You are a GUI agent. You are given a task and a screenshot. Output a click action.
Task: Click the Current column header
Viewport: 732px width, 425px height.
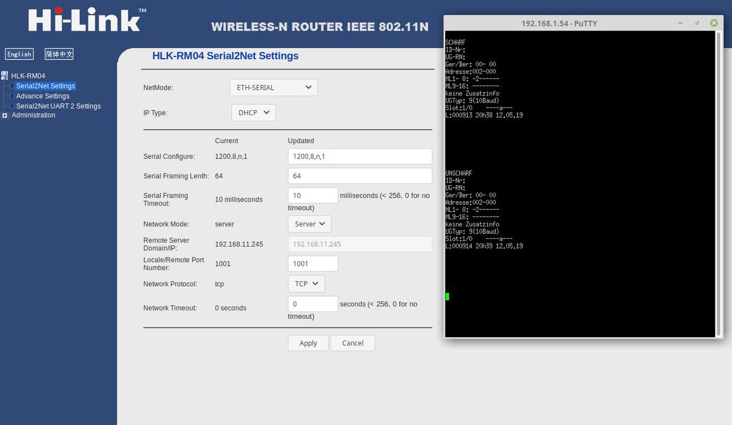227,141
